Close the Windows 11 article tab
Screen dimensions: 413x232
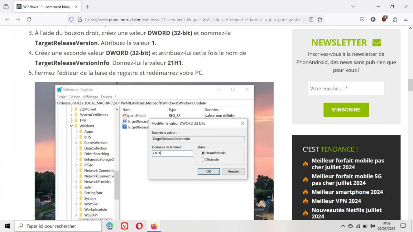click(x=76, y=7)
